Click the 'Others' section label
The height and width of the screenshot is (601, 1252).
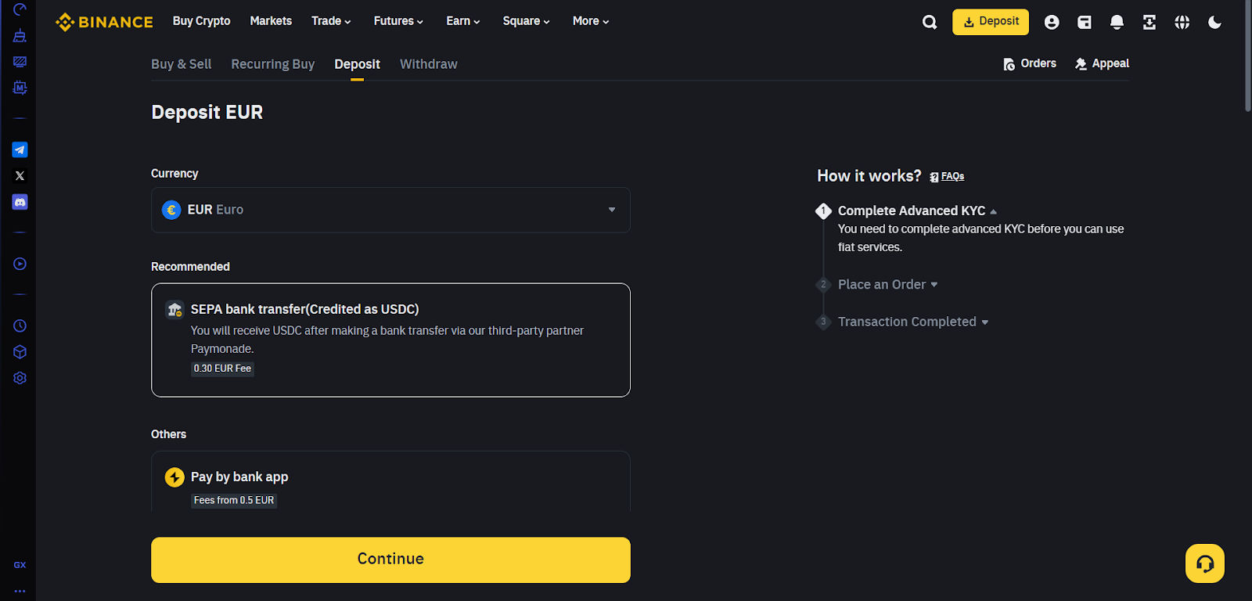(x=168, y=434)
